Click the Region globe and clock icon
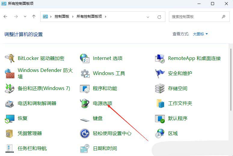 tap(160, 133)
